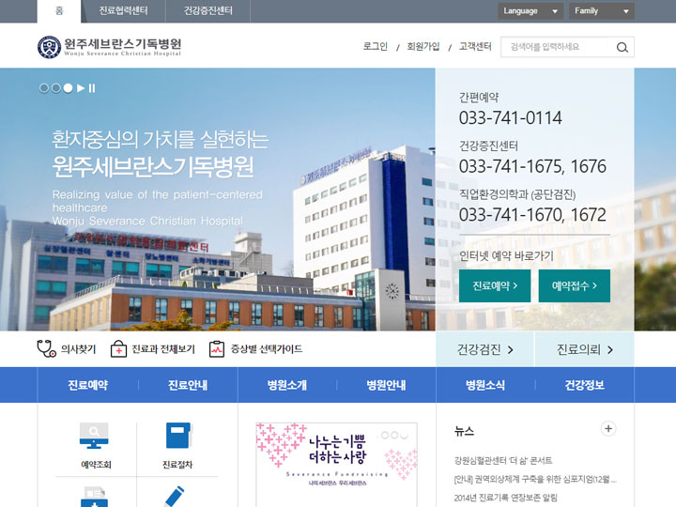Screen dimensions: 676x507
Task: Click the 뉴스 heading
Action: point(464,431)
